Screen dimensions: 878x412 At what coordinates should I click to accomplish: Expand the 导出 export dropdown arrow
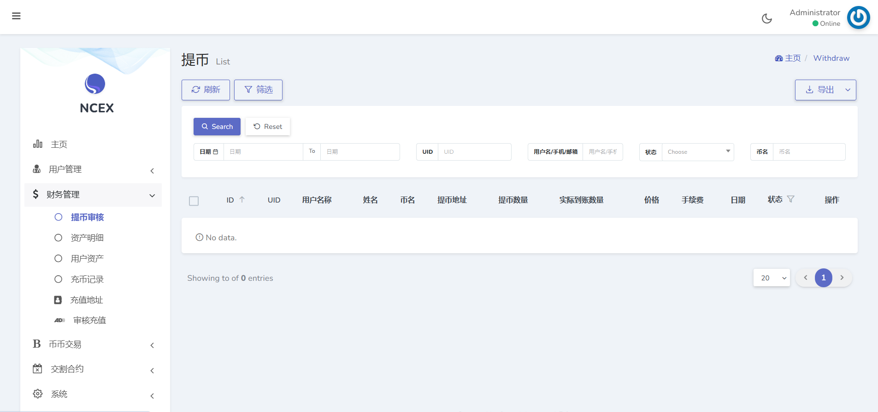[848, 90]
